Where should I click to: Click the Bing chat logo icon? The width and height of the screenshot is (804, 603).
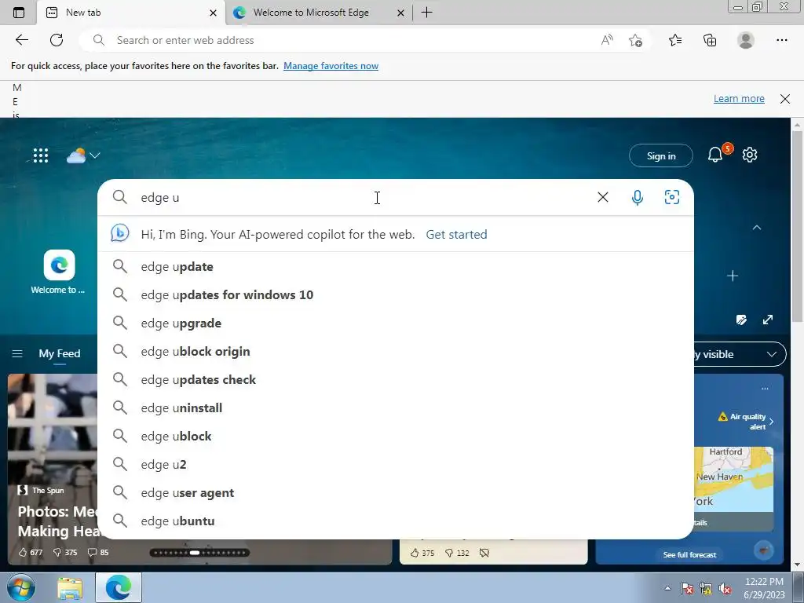[x=120, y=234]
